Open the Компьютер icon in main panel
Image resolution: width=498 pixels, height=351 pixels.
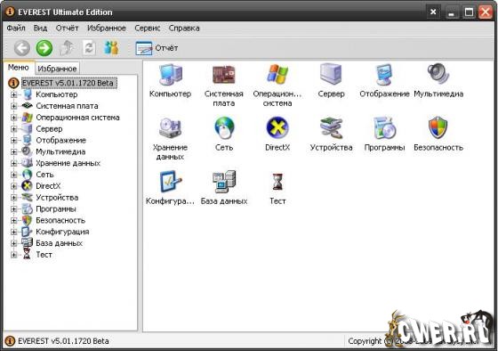171,75
